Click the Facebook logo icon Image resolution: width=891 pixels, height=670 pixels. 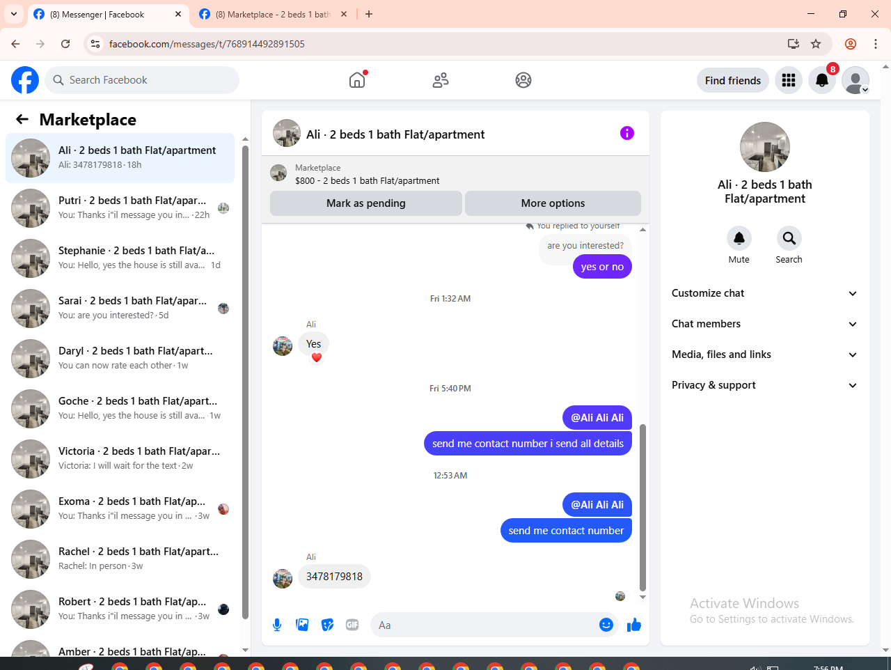coord(25,80)
